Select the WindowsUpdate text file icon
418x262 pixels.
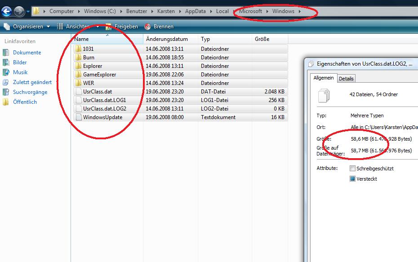click(78, 117)
